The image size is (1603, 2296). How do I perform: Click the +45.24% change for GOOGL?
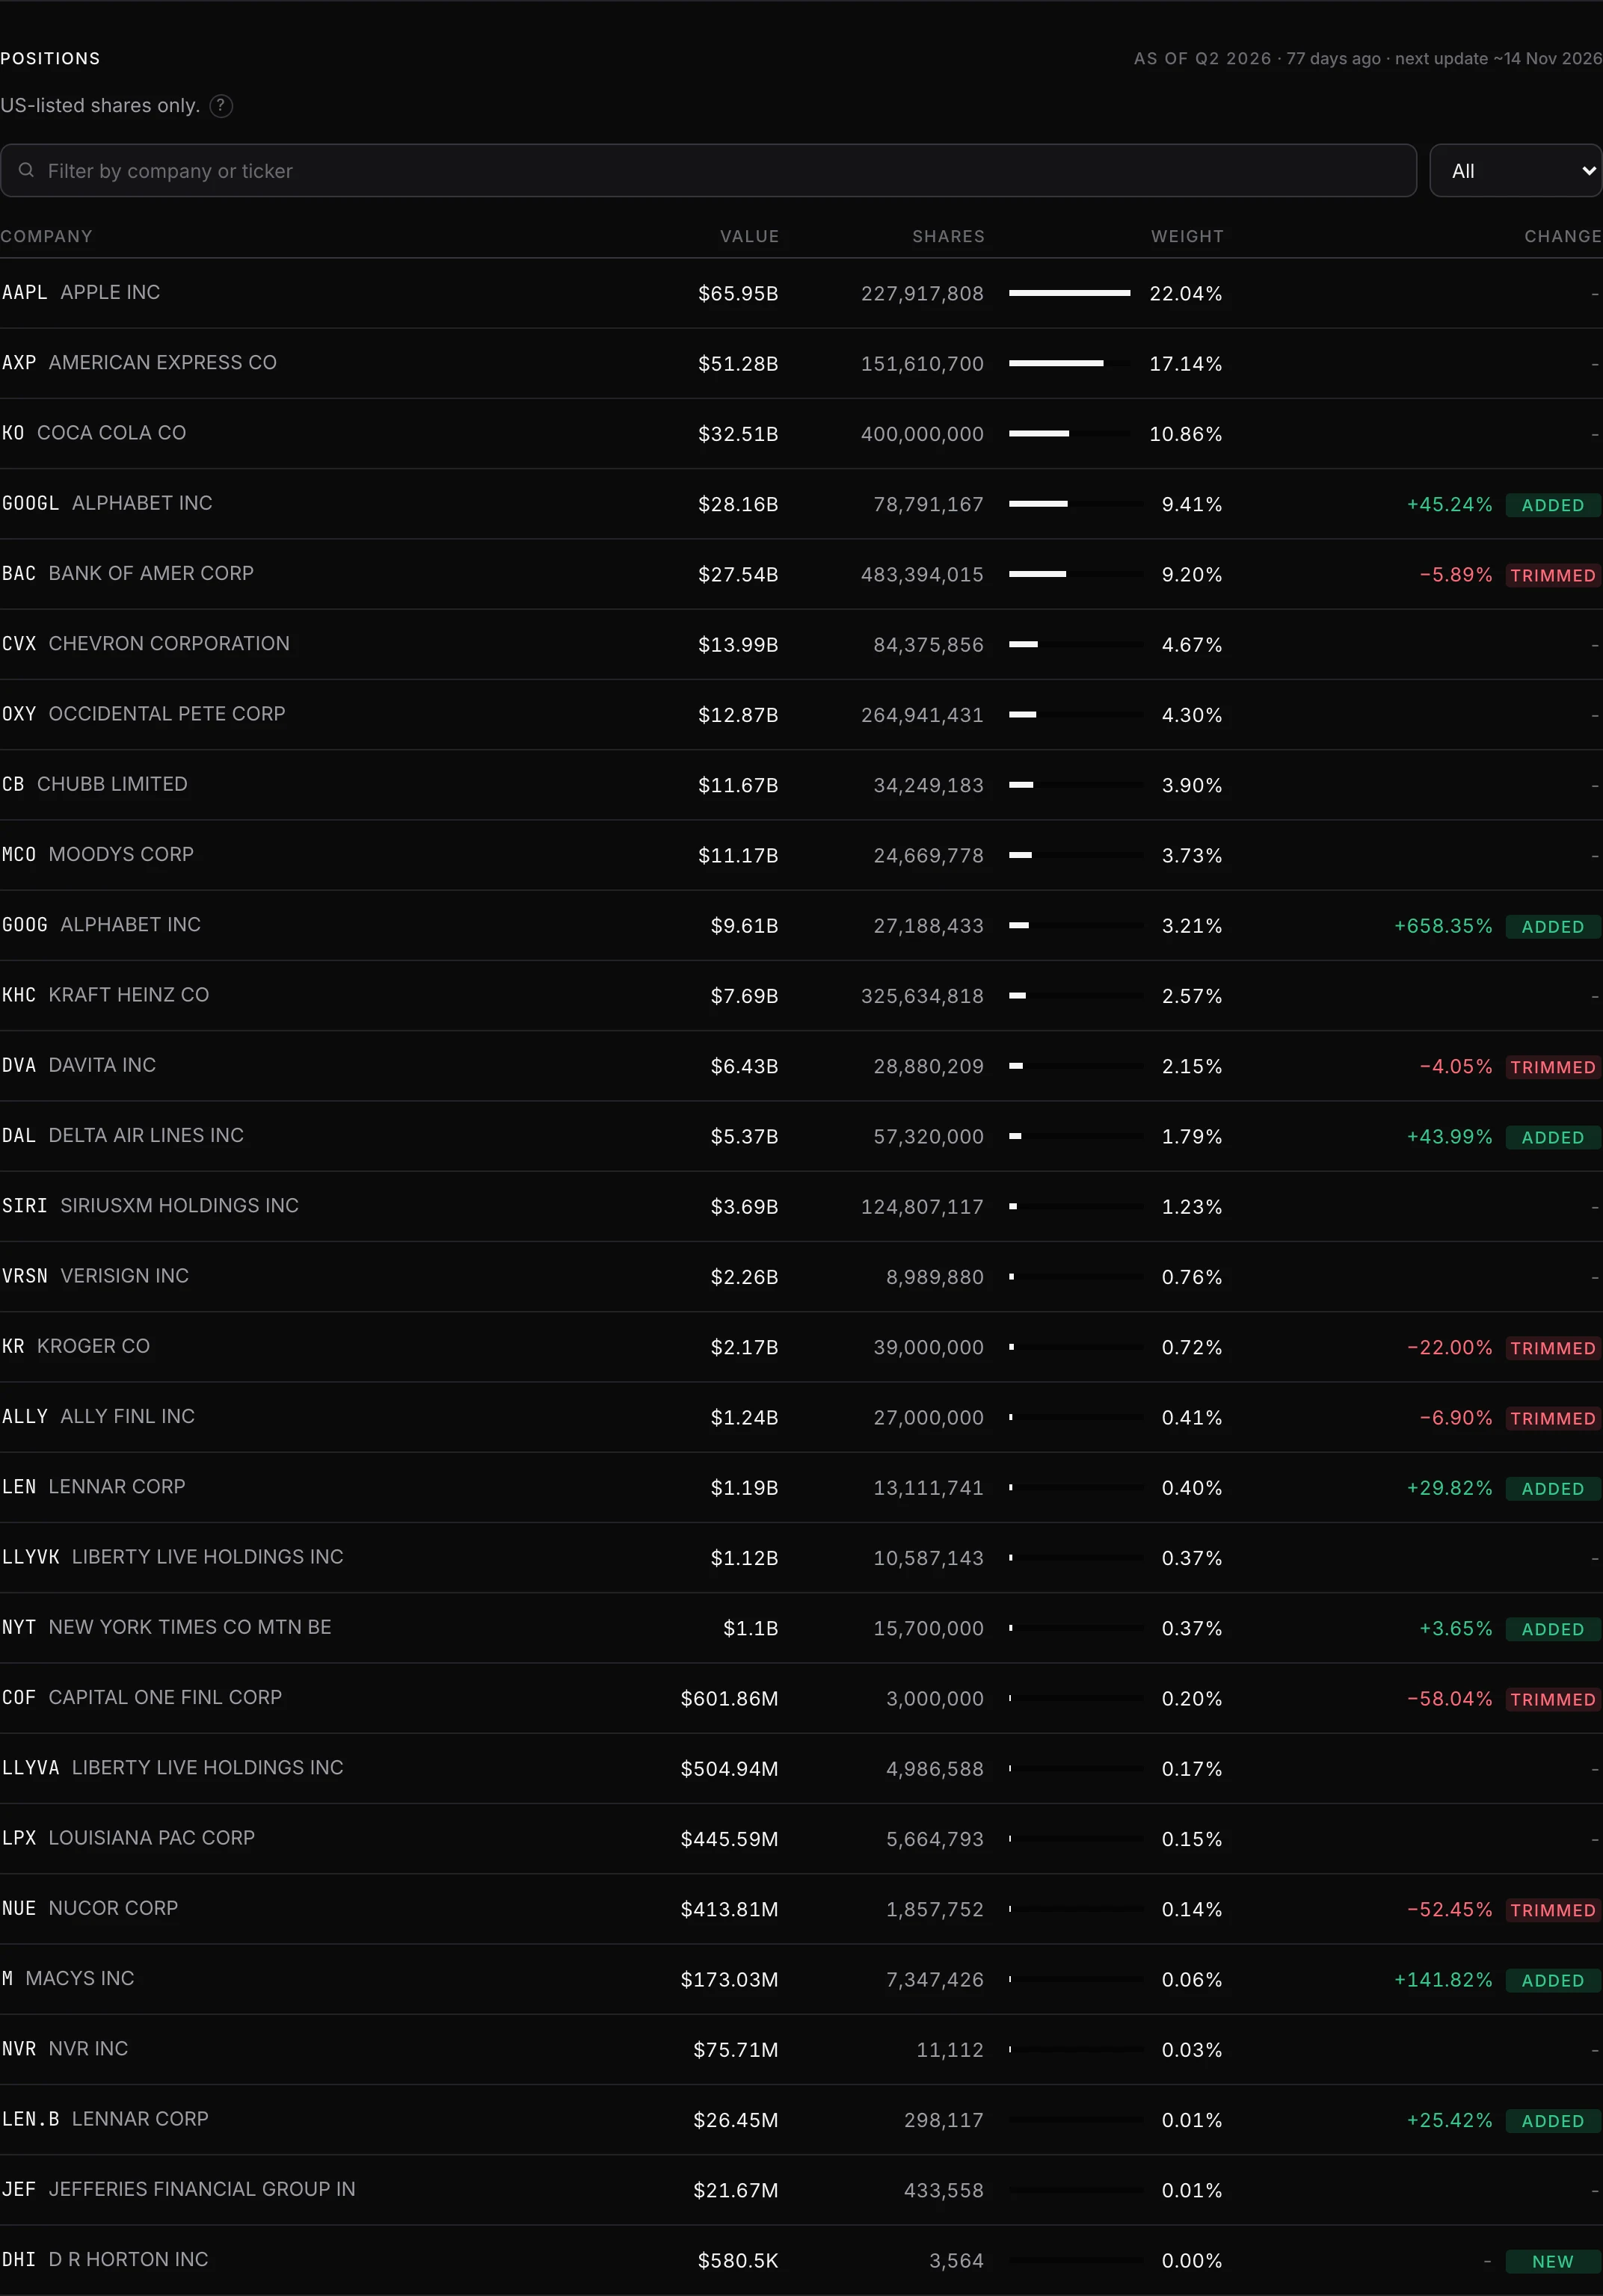click(1449, 505)
